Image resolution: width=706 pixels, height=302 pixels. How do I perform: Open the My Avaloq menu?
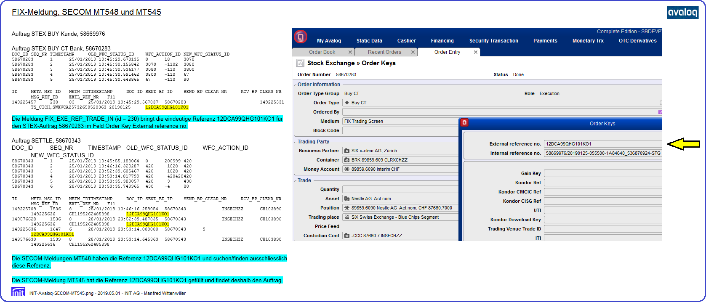click(329, 41)
